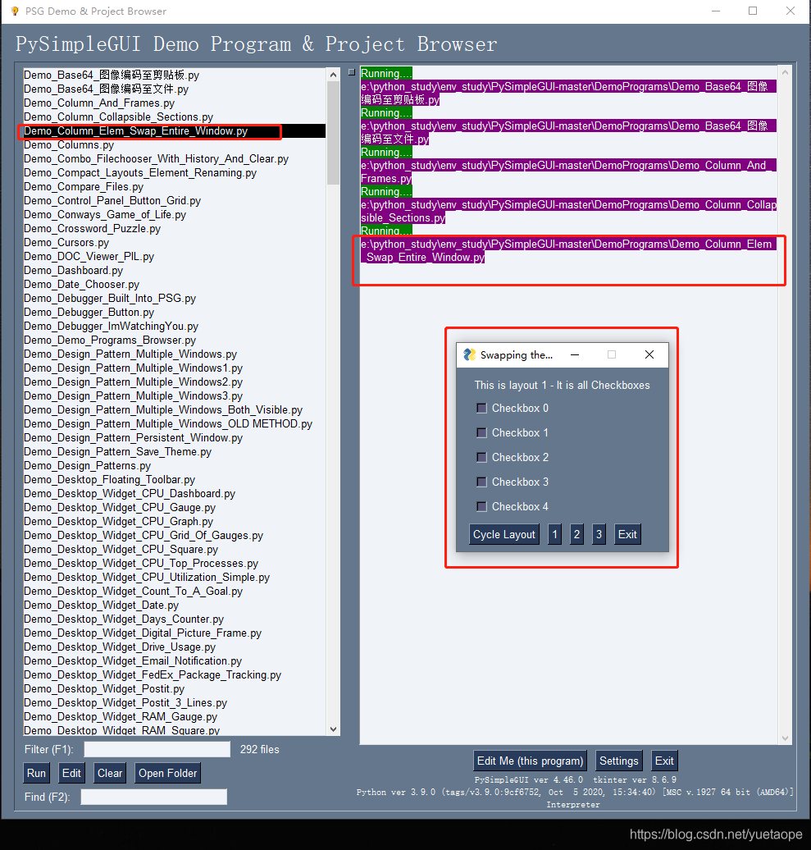
Task: Click the small square pin above output
Action: pos(352,72)
